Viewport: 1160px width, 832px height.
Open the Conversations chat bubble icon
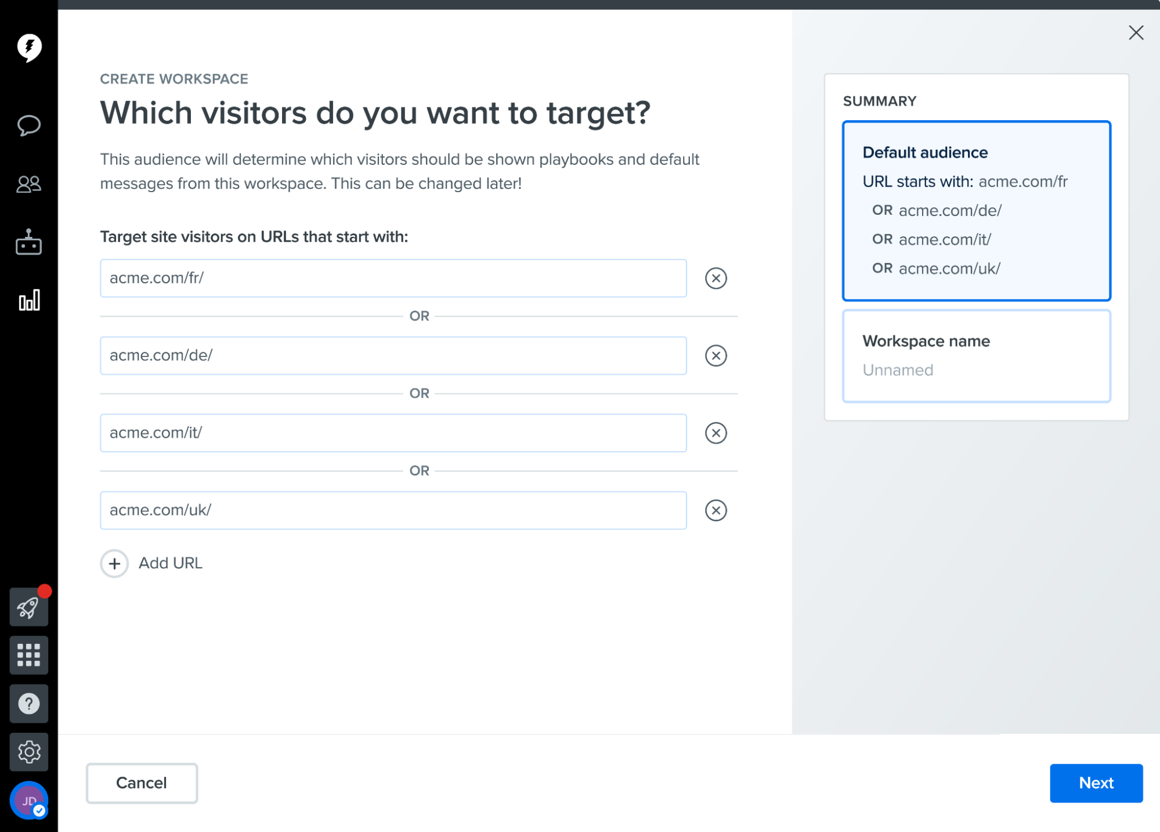[29, 125]
